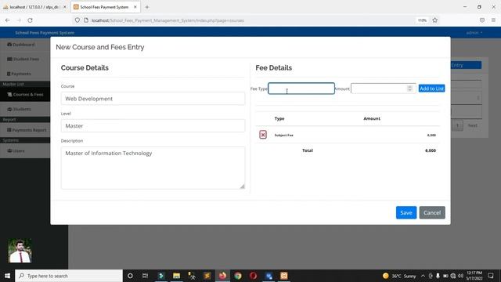The height and width of the screenshot is (282, 501).
Task: Open the volume control in system tray
Action: coord(461,276)
